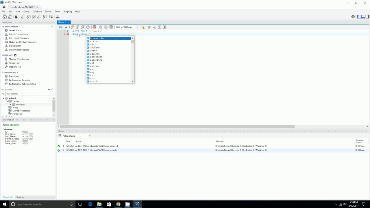Toggle word wrapping in editor
This screenshot has height=208, width=370.
tap(164, 27)
